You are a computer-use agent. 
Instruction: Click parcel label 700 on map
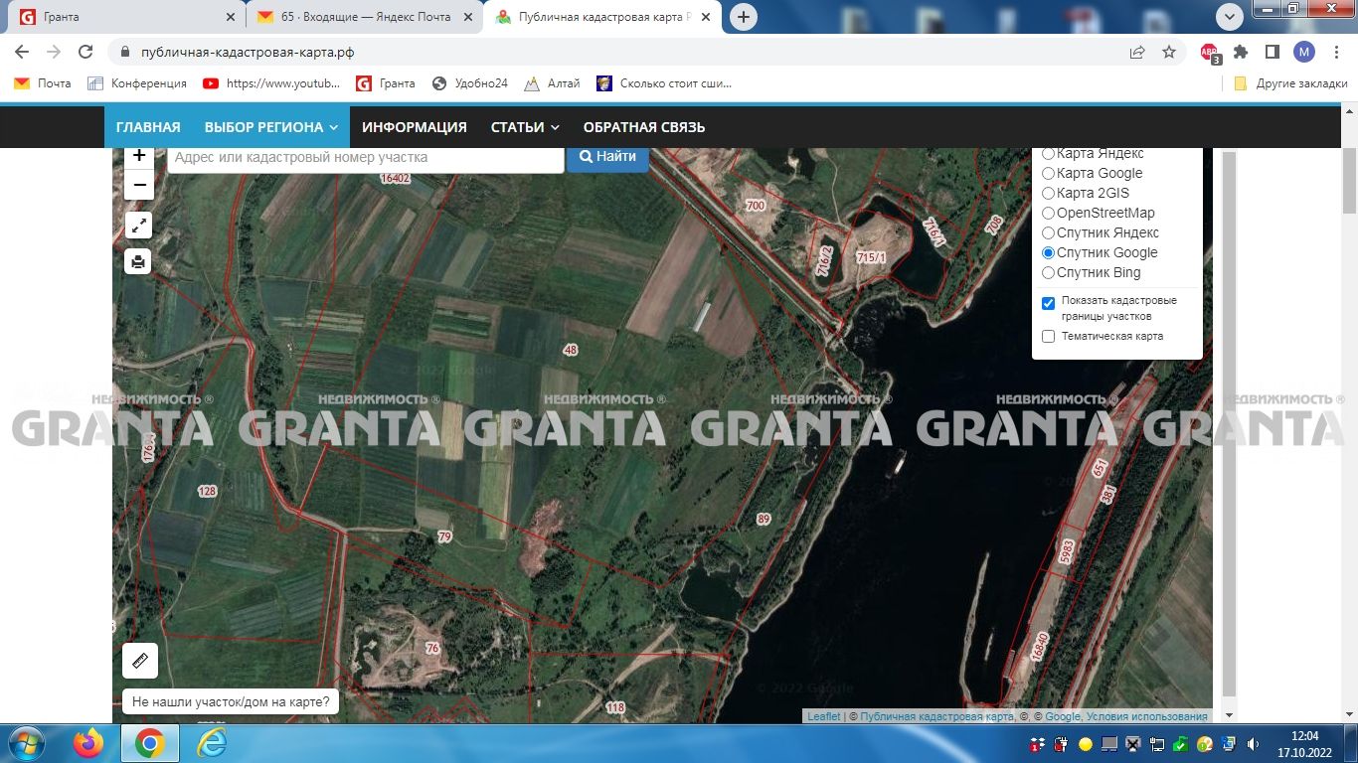[x=756, y=206]
